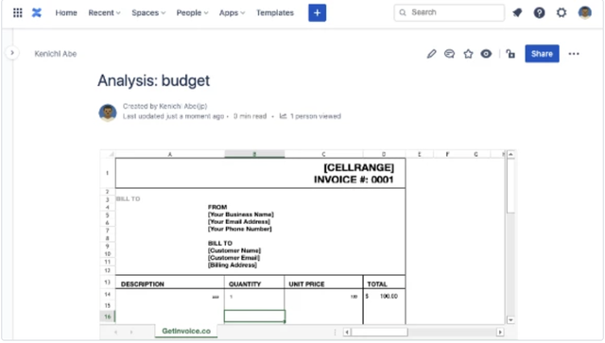The image size is (605, 343).
Task: Expand the collapsed sidebar chevron
Action: [12, 53]
